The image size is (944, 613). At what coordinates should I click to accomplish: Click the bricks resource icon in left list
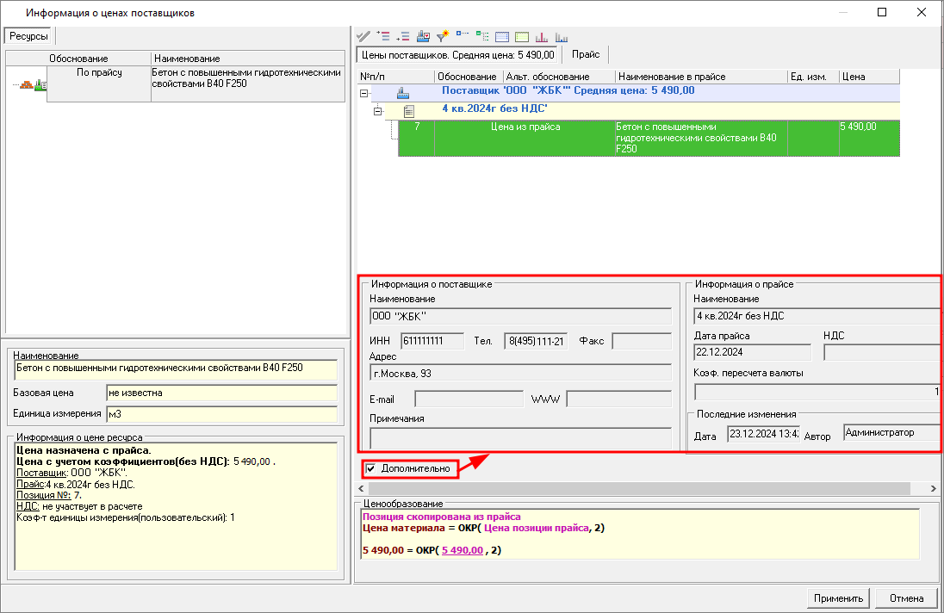27,85
